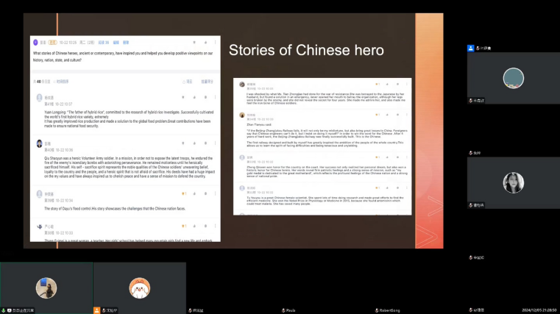Click the "Stories of Chinese hero" slide title
This screenshot has width=560, height=314.
pyautogui.click(x=306, y=51)
